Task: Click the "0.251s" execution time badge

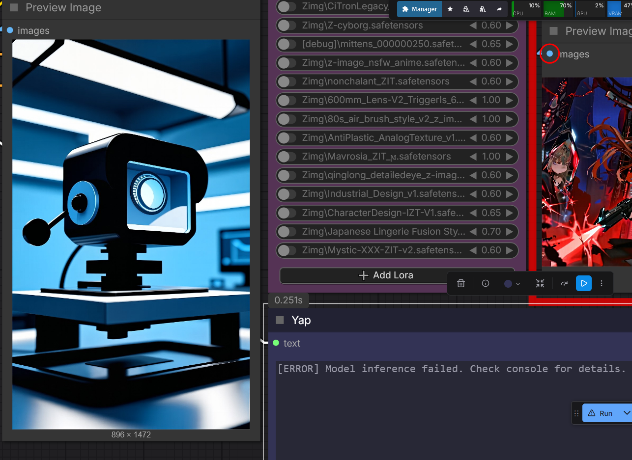Action: point(288,299)
